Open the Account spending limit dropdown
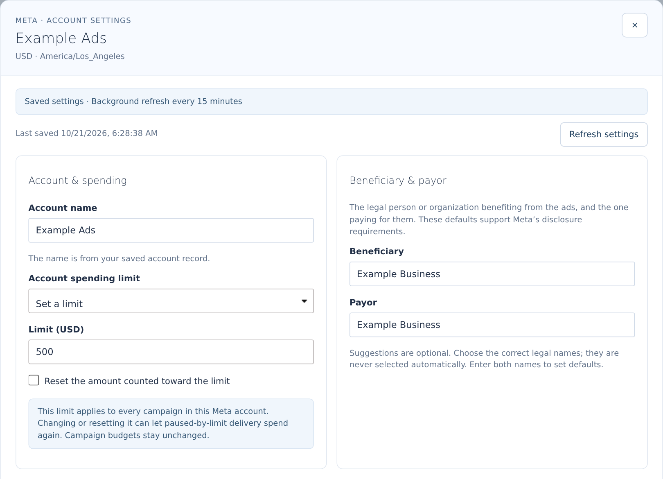The image size is (663, 479). click(171, 301)
